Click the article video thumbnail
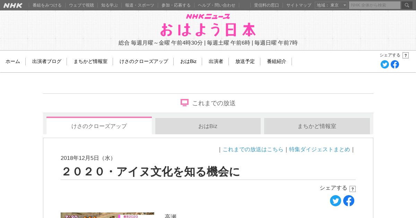Image resolution: width=416 pixels, height=218 pixels. coord(107,215)
